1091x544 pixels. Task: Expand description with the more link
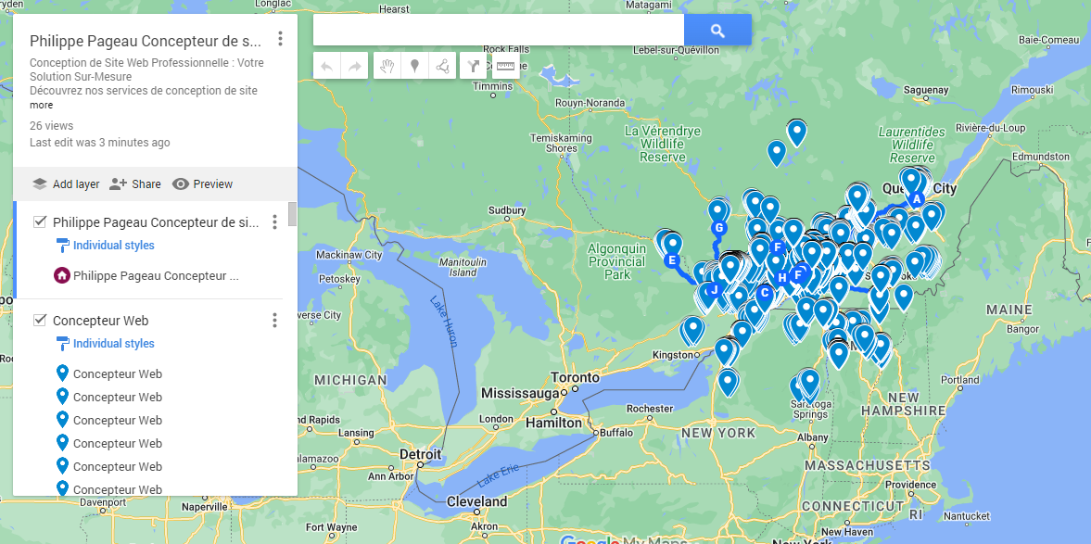point(41,105)
